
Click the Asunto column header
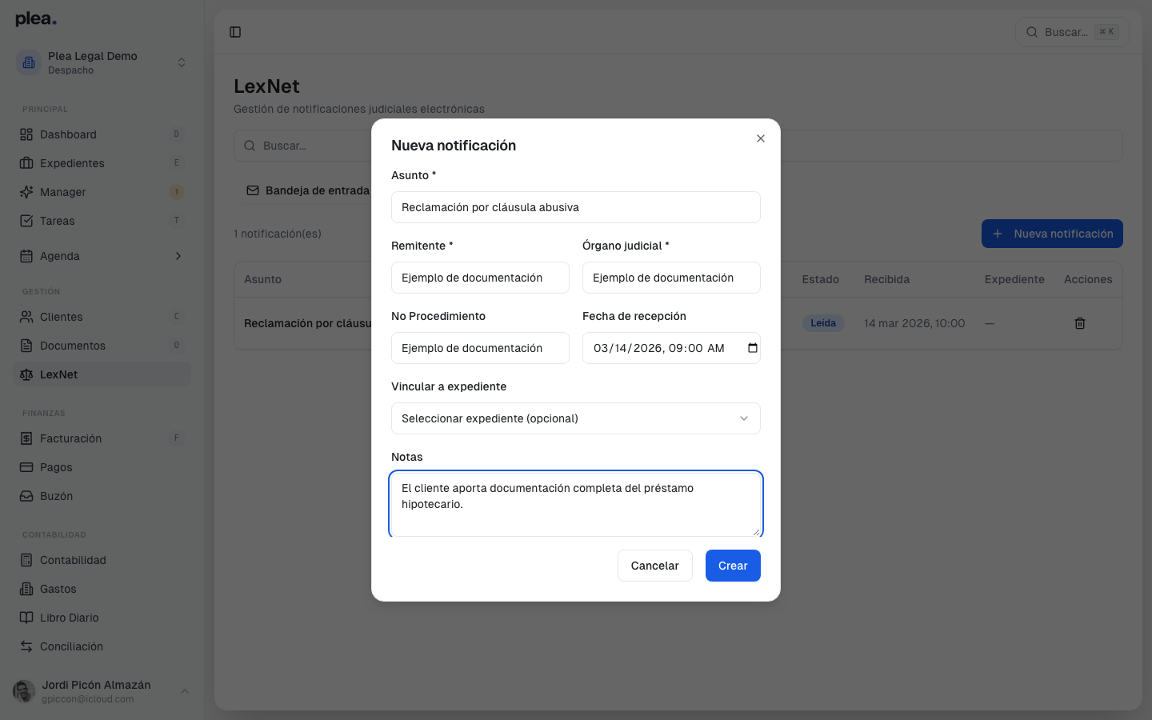point(262,279)
